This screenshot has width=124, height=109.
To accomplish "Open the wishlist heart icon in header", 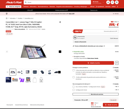I will (113, 2).
